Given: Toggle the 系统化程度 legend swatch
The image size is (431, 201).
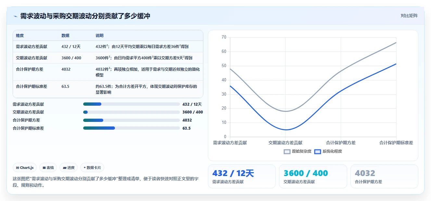Looking at the screenshot, I should click(x=318, y=151).
